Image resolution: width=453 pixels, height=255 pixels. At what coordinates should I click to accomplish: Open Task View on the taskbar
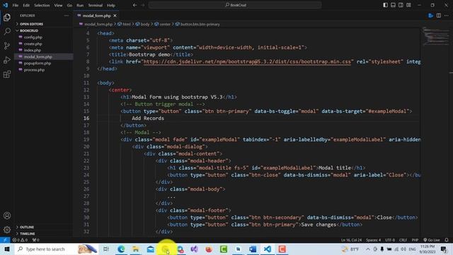tap(106, 249)
